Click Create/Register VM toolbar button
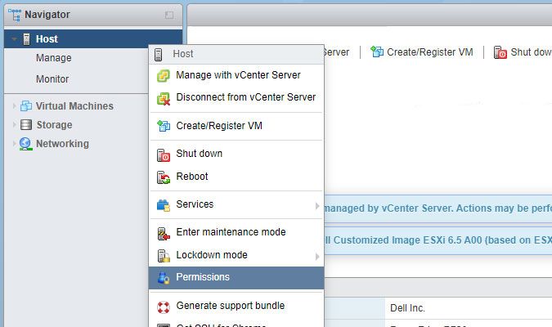The image size is (552, 327). coord(422,52)
